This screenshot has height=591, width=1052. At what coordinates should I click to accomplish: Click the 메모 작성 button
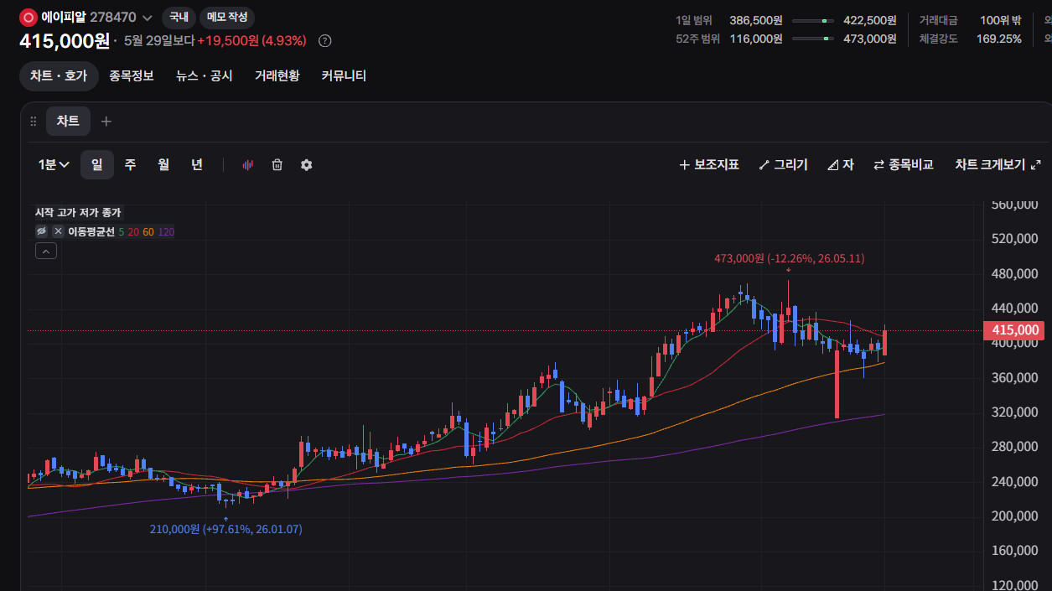pos(227,17)
